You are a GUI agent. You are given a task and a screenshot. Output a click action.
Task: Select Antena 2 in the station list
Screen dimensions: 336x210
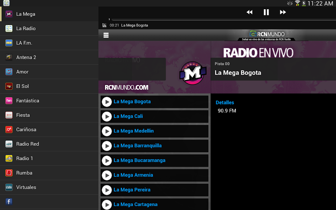coord(49,57)
